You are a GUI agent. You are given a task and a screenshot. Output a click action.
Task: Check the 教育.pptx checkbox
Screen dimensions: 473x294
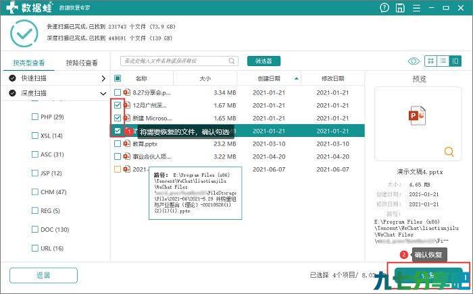pyautogui.click(x=118, y=144)
